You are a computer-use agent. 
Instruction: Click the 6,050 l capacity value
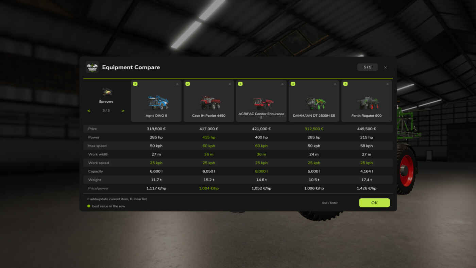(x=209, y=171)
